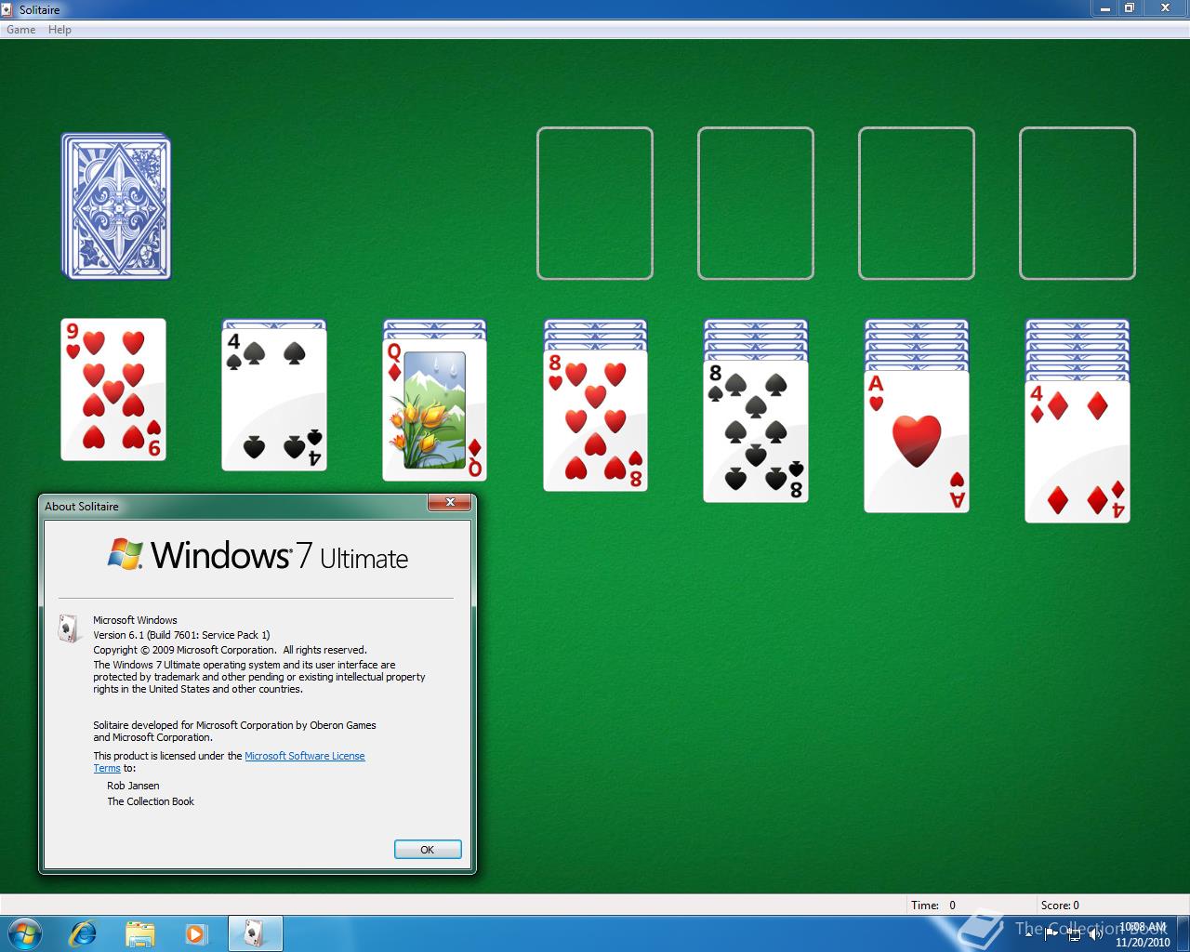Minimize the Solitaire window
This screenshot has height=952, width=1190.
click(1104, 8)
